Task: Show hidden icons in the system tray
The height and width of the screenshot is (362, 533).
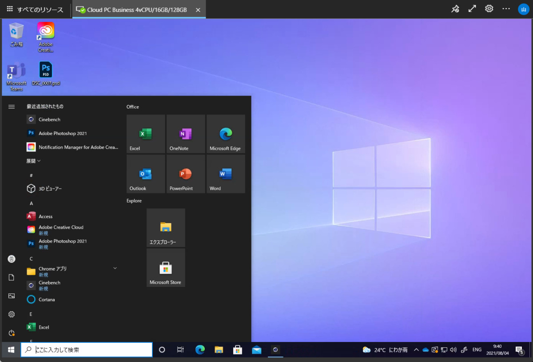Action: click(x=416, y=350)
